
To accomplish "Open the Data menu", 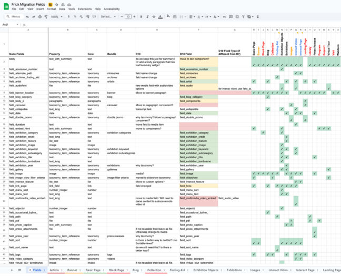I will [x=62, y=9].
